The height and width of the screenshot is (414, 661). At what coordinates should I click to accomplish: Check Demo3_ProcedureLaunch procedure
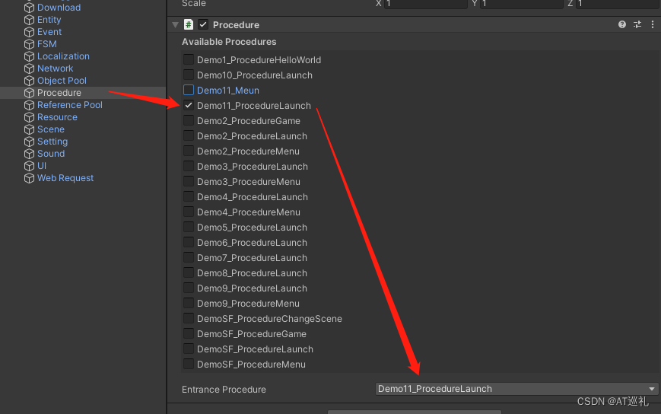(189, 166)
